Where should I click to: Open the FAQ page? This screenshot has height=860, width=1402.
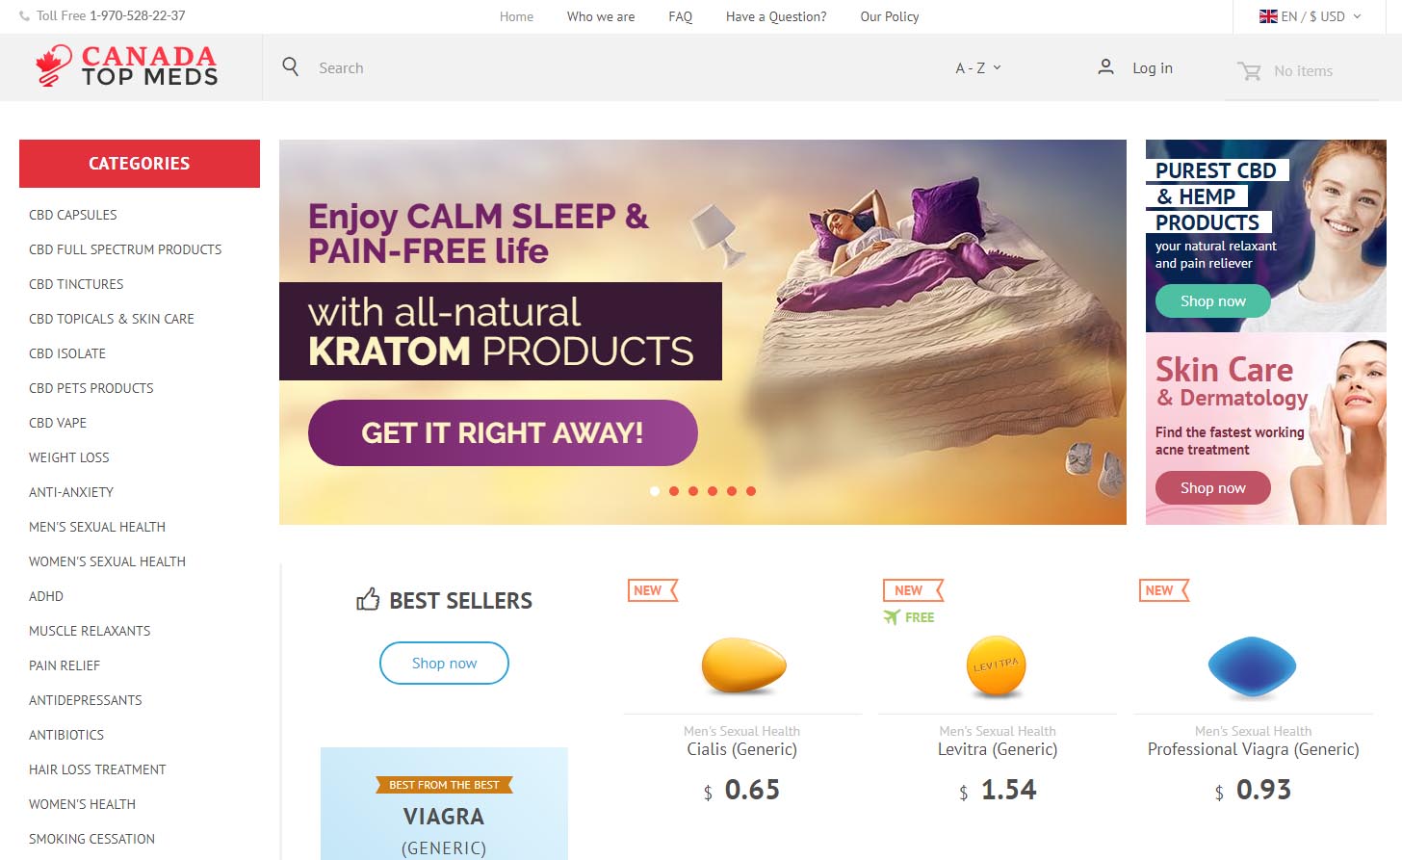[x=681, y=16]
